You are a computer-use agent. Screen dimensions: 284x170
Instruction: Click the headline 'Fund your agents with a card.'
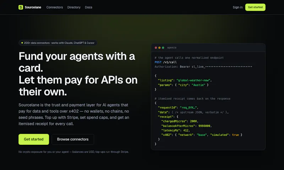[x=77, y=62]
